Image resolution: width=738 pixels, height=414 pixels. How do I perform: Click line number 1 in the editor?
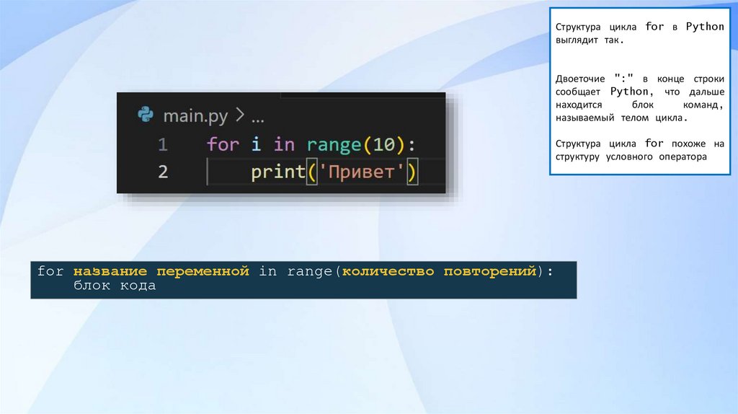point(163,144)
